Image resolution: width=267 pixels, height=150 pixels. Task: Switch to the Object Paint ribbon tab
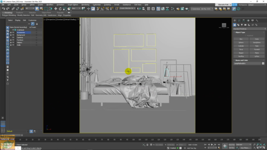click(x=46, y=12)
